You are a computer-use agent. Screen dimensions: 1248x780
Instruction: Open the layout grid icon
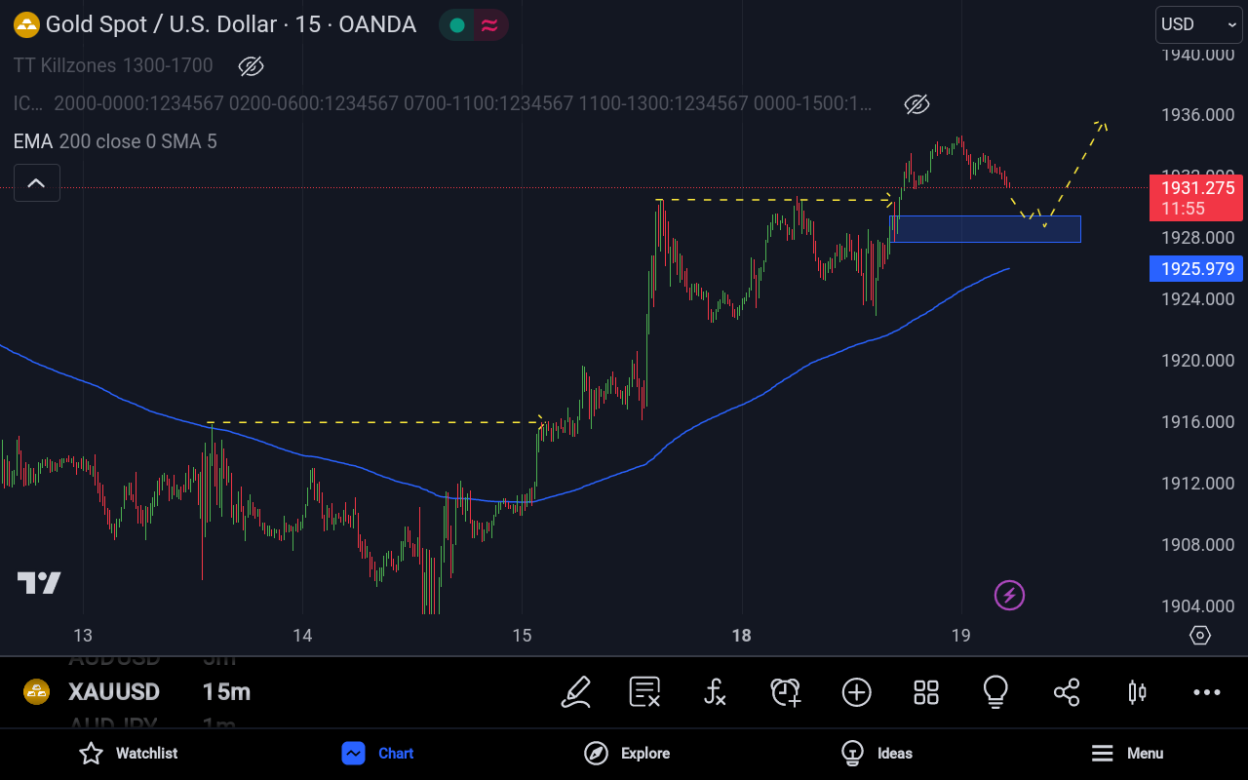[x=925, y=692]
